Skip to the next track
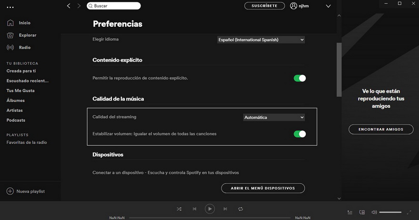Screen dimensions: 419x220 point(225,209)
